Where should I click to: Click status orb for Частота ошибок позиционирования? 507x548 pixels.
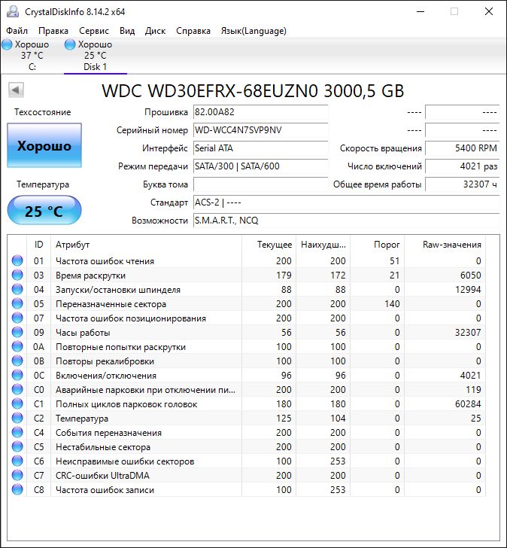click(17, 318)
